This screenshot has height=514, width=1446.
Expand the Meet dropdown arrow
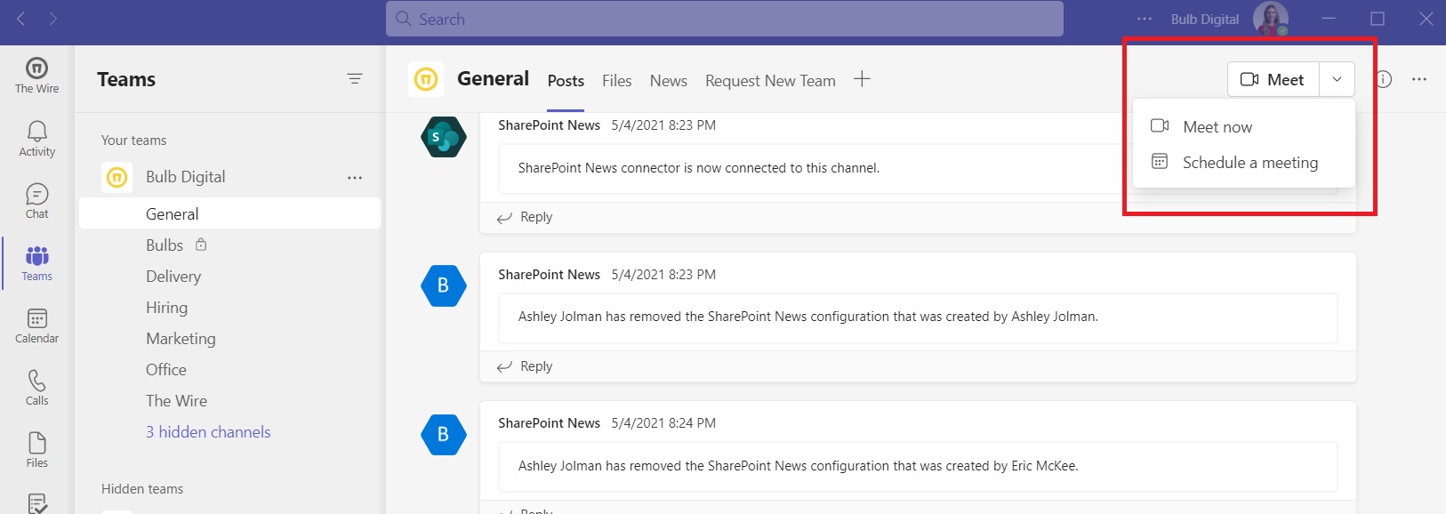[x=1337, y=79]
